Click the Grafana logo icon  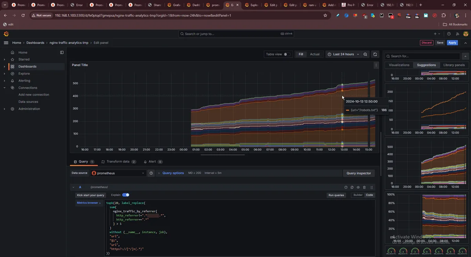(x=6, y=34)
